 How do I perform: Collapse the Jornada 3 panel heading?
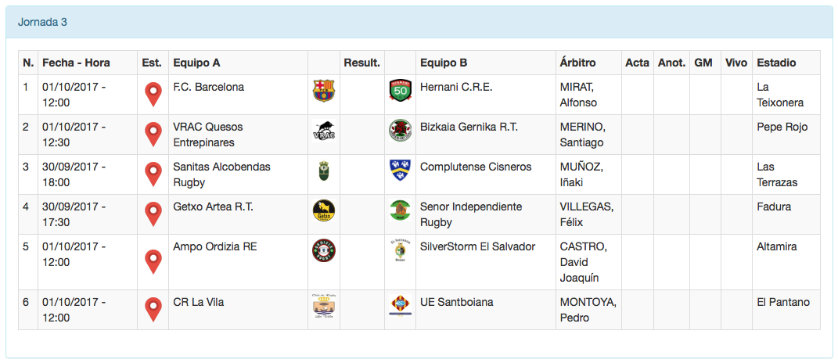(42, 22)
